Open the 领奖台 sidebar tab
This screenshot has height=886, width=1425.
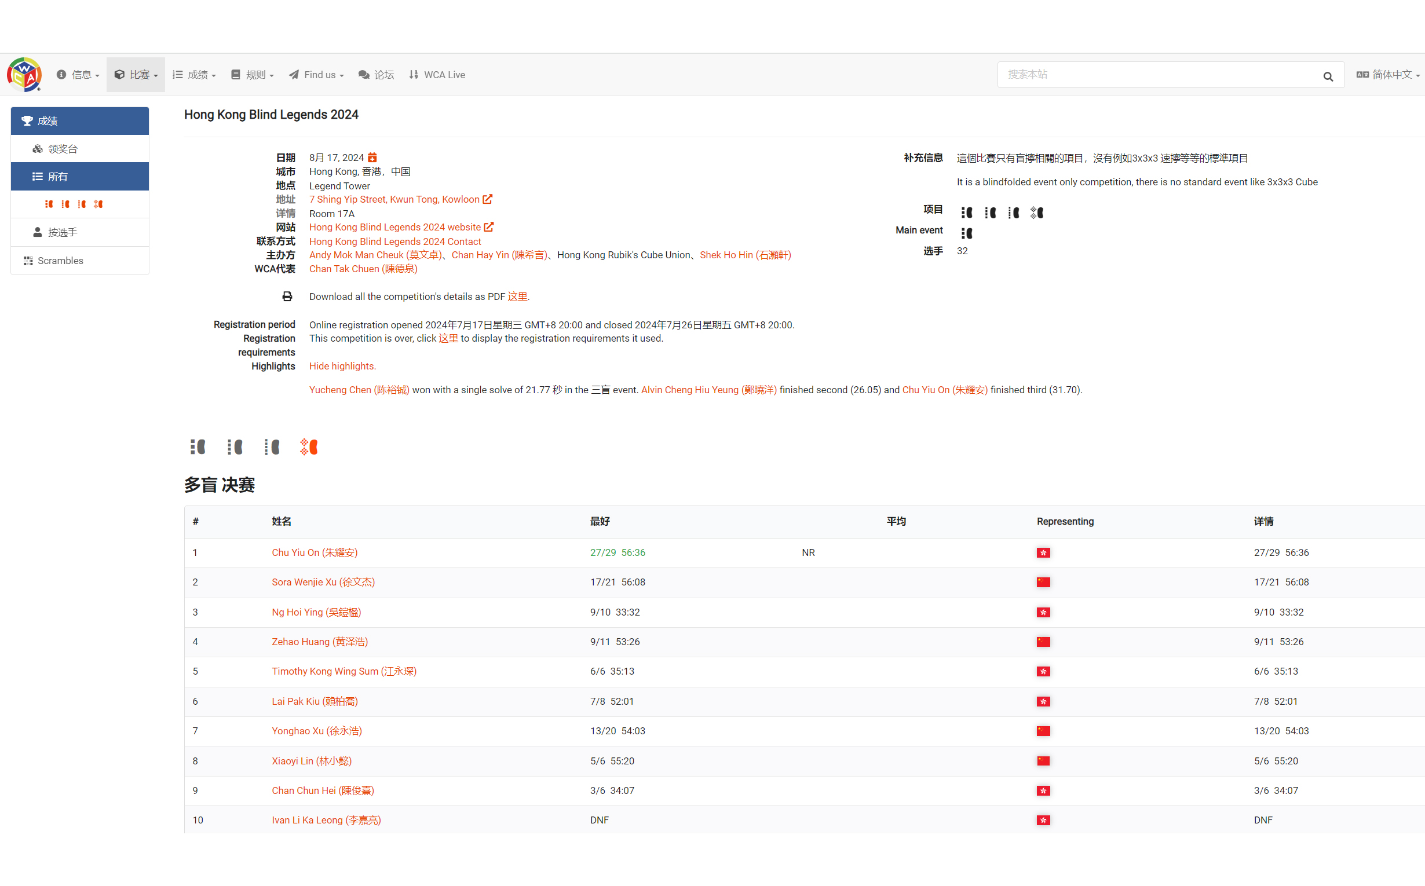tap(63, 149)
